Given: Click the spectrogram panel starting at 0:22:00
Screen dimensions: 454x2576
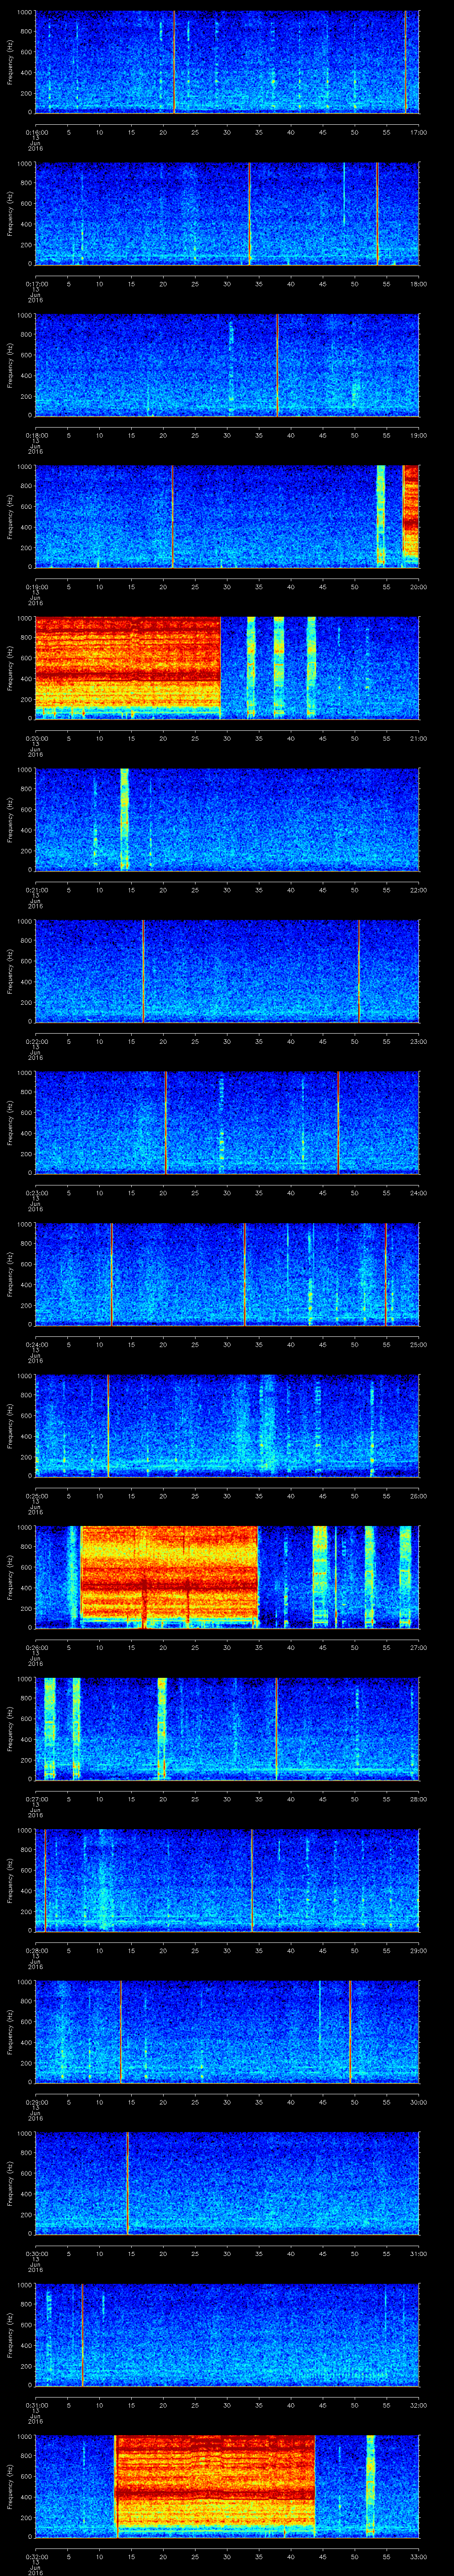Looking at the screenshot, I should 227,971.
